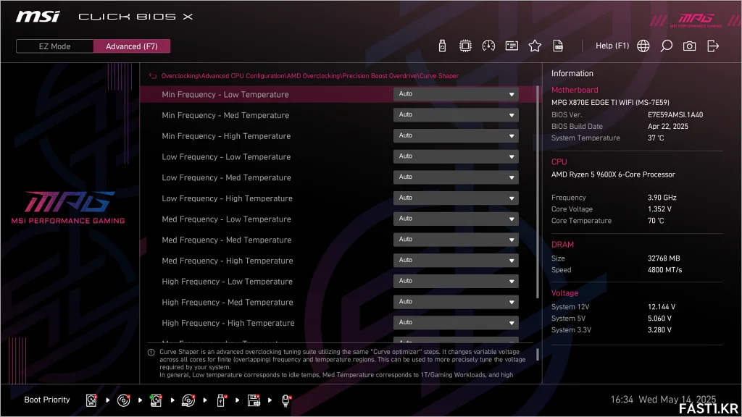Select the network cable boot device
The height and width of the screenshot is (417, 742).
[286, 400]
